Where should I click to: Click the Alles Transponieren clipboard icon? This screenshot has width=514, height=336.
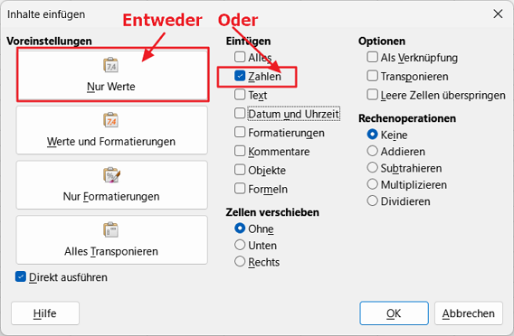(110, 229)
